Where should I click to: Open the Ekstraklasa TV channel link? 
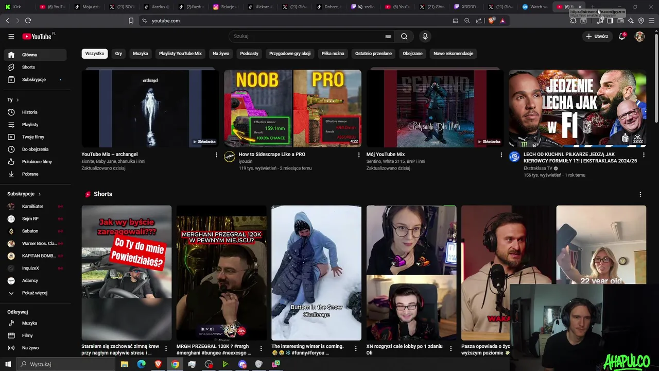point(538,168)
